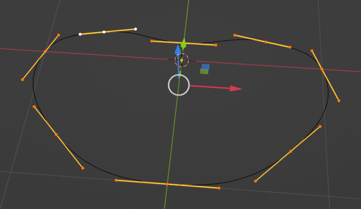Select the left white handle of the selected point
The image size is (361, 209).
coord(80,34)
